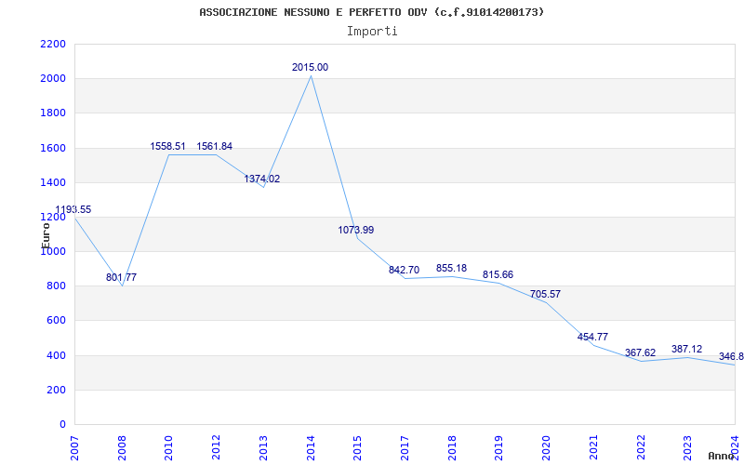The width and height of the screenshot is (744, 465).
Task: Select the 1193.55 data label
Action: pyautogui.click(x=73, y=210)
